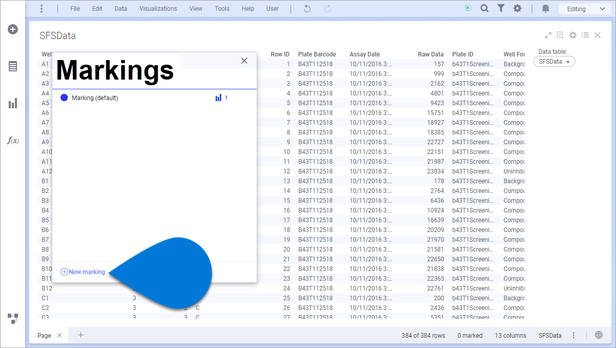The width and height of the screenshot is (616, 348).
Task: Click the plus add-files icon in sidebar
Action: (13, 29)
